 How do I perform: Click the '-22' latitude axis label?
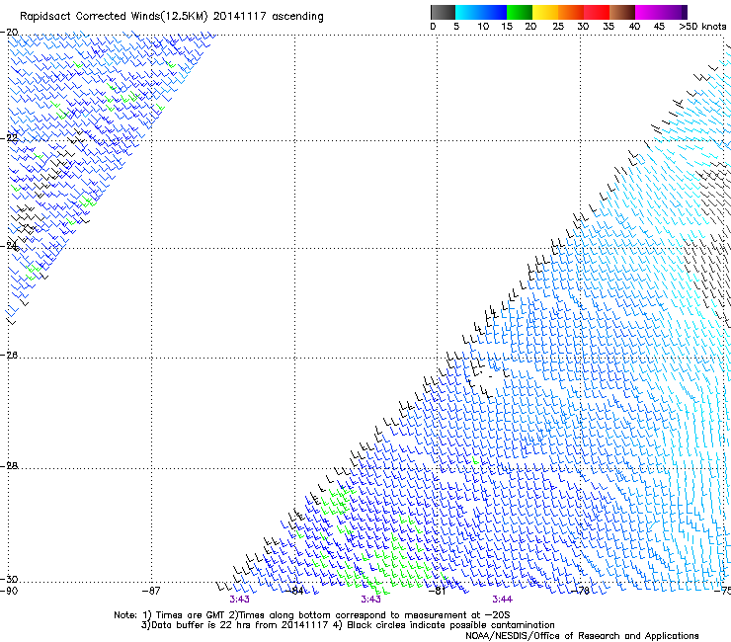9,138
